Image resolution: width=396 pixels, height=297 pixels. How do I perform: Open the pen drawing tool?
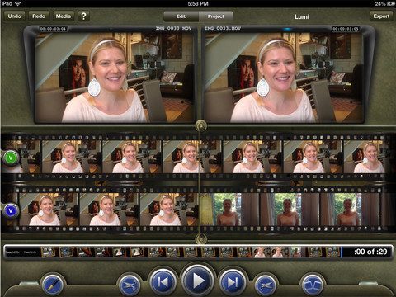[53, 285]
